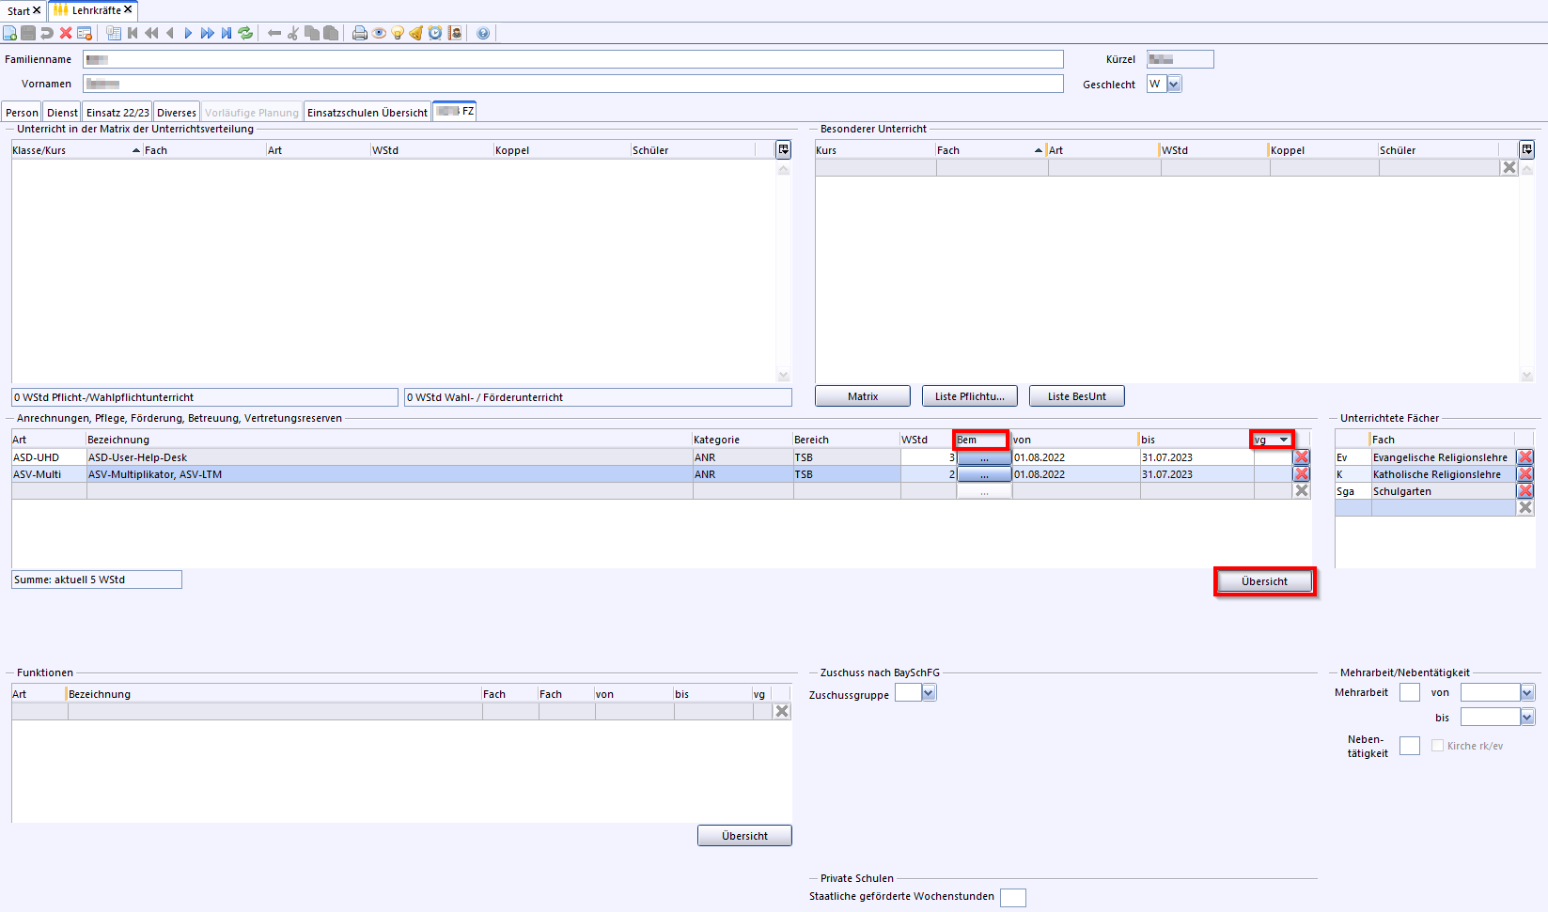Toggle the Kirche rk/ev checkbox
The image size is (1548, 912).
click(x=1437, y=746)
